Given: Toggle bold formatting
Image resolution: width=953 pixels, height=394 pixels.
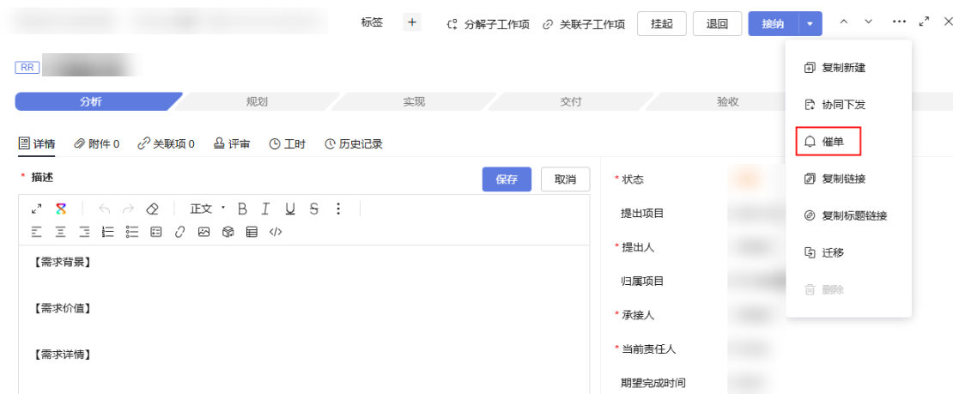Looking at the screenshot, I should pyautogui.click(x=242, y=209).
